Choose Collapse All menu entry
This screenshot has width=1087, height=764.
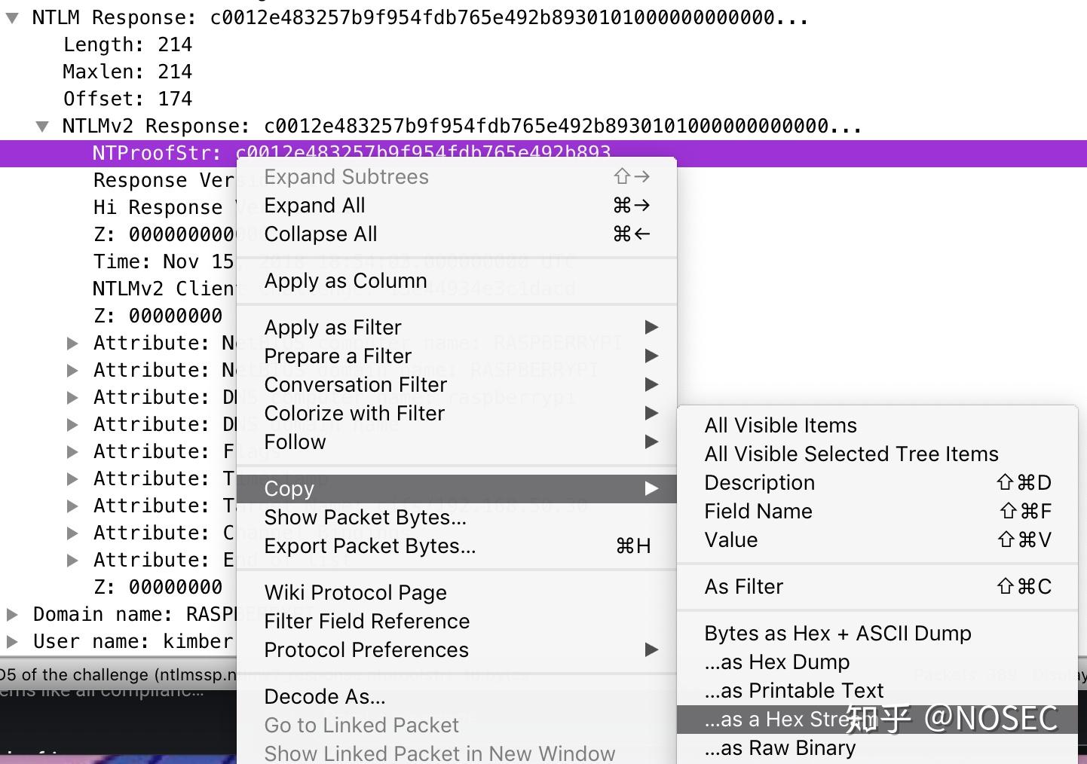320,234
